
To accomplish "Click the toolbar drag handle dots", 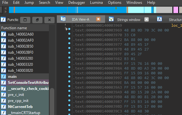I will click(1, 10).
